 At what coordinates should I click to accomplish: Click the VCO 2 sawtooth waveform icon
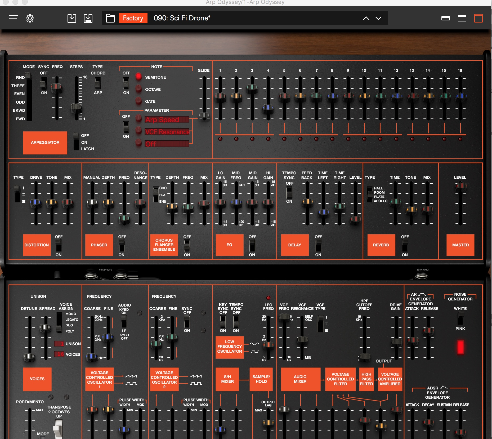point(196,376)
